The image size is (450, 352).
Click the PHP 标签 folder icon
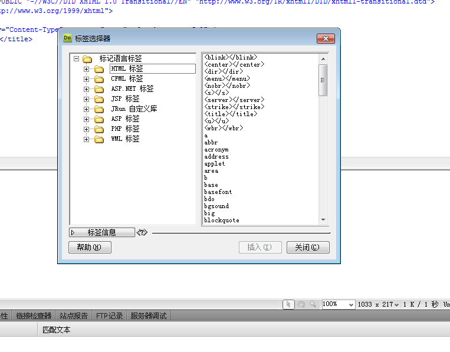[x=99, y=129]
